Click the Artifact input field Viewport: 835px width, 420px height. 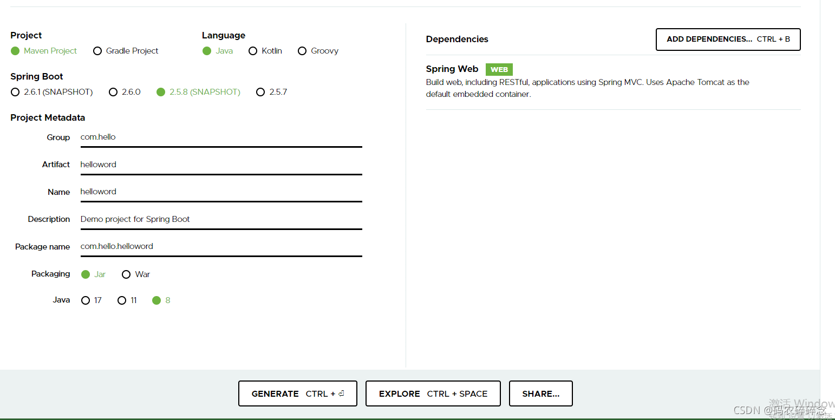pyautogui.click(x=221, y=165)
